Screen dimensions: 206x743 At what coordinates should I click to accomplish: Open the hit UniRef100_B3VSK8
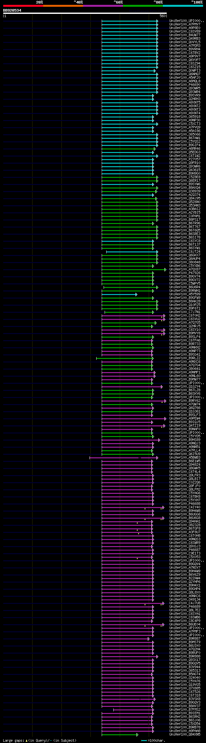(x=185, y=699)
